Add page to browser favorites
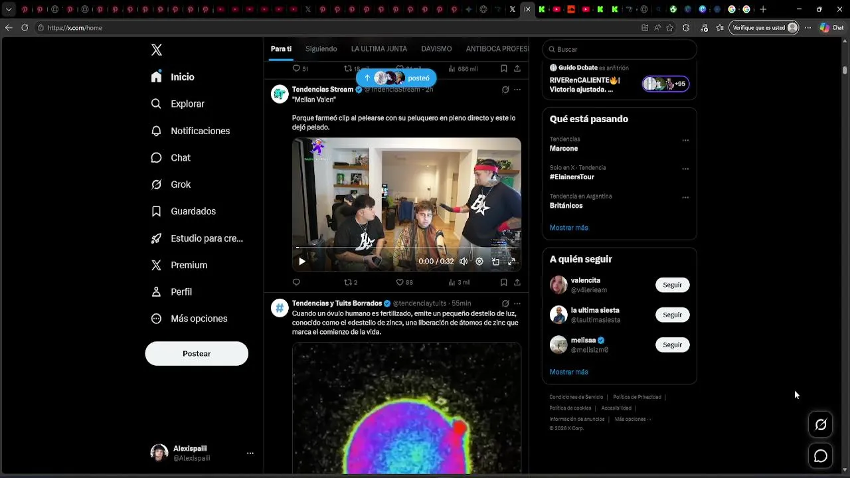 point(670,28)
